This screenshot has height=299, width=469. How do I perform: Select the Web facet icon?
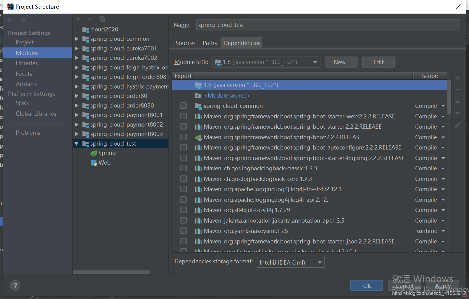click(94, 163)
